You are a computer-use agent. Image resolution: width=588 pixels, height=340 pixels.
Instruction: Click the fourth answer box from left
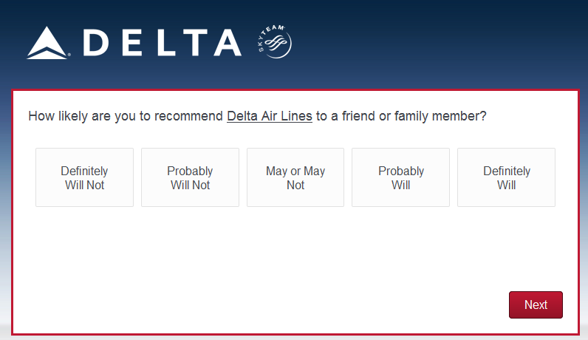coord(401,177)
